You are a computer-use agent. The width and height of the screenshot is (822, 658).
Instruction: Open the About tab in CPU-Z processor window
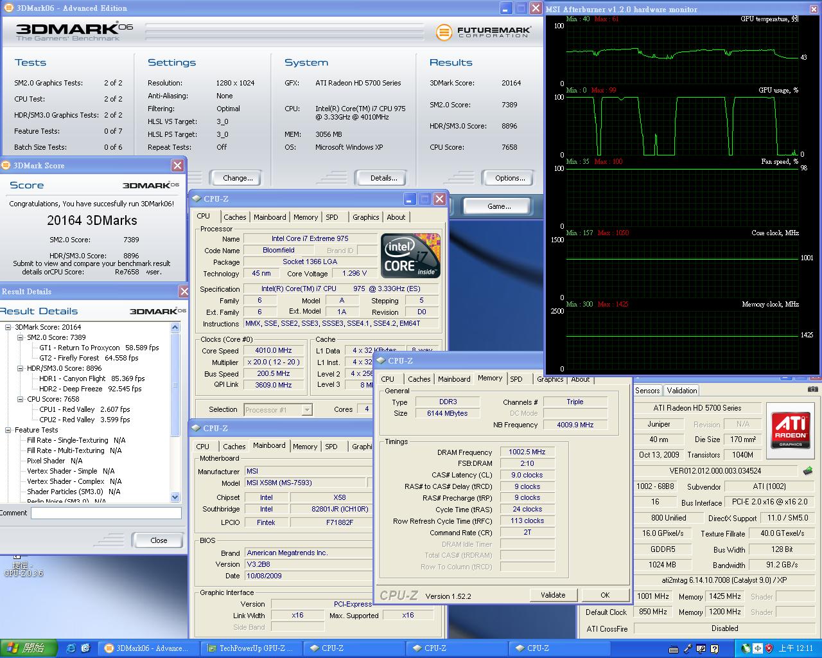(x=396, y=217)
